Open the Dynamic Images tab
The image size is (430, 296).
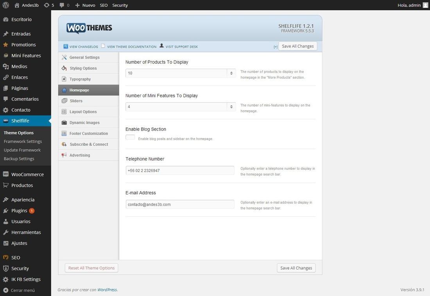[x=89, y=123]
